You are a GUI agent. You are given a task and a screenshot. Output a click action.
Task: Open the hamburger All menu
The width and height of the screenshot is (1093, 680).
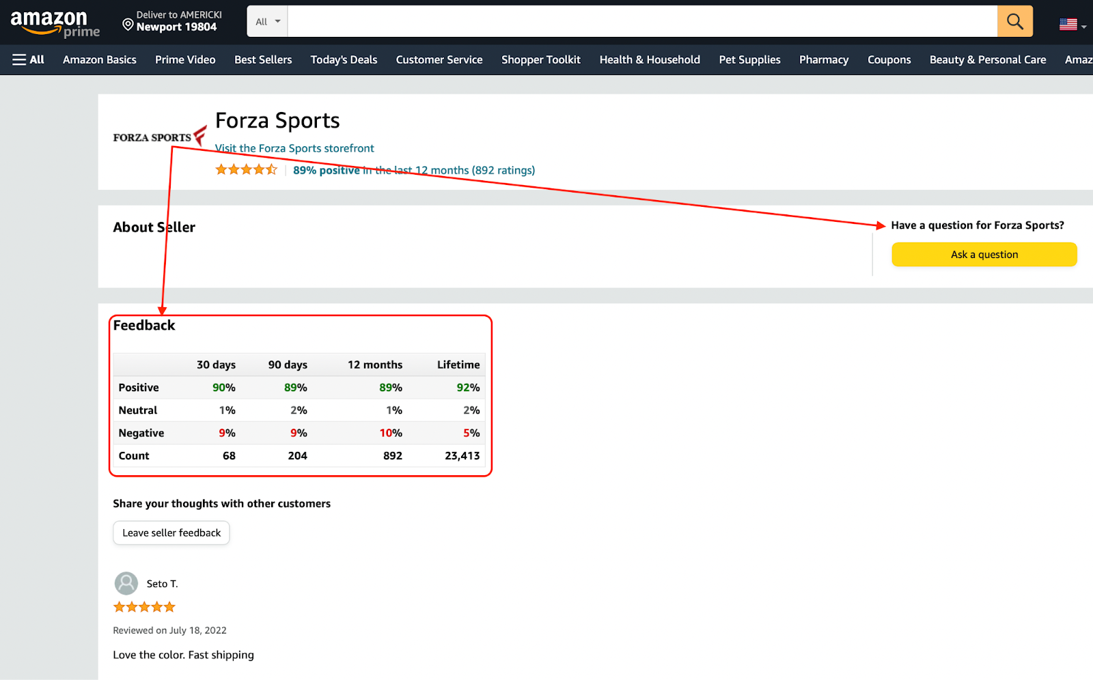28,59
